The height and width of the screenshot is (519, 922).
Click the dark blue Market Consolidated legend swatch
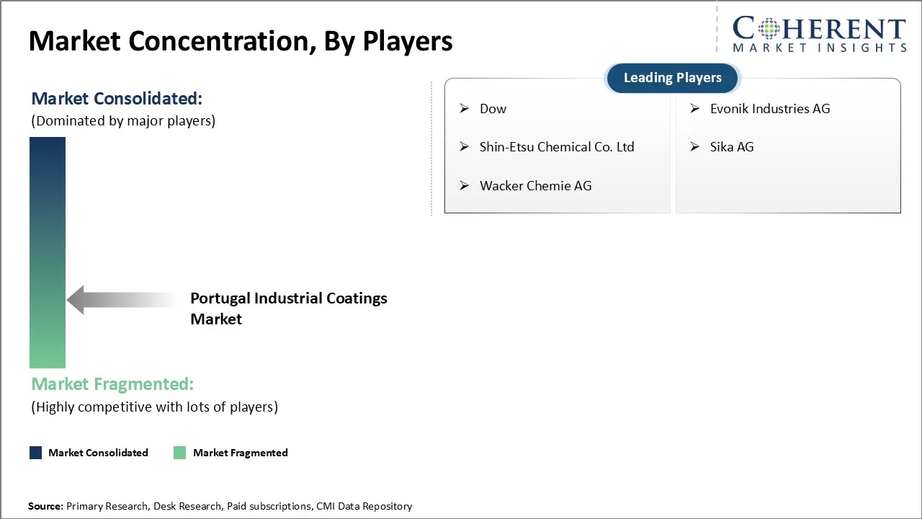36,453
